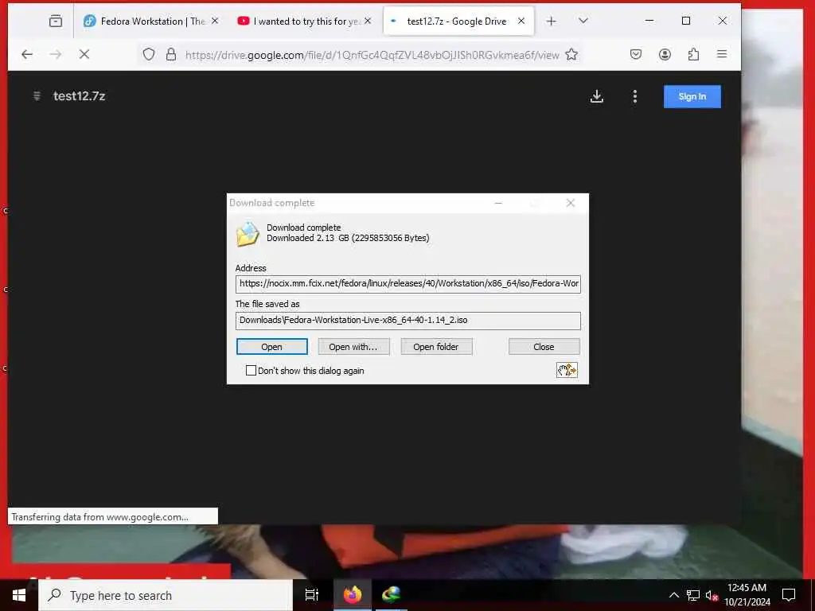Close the Download complete dialog with X
This screenshot has height=611, width=815.
[571, 203]
